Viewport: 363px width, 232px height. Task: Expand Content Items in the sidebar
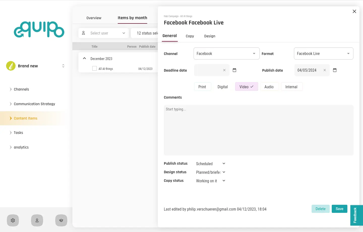(x=11, y=118)
